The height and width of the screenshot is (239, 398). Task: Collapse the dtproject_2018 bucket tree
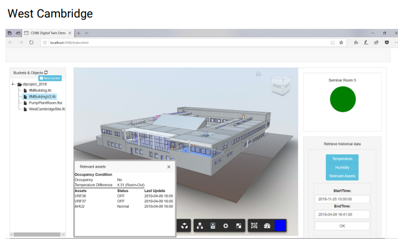[13, 84]
